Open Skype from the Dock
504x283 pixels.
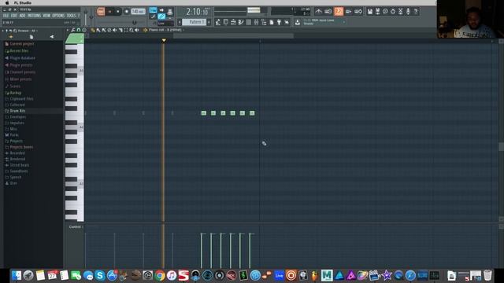(100, 275)
